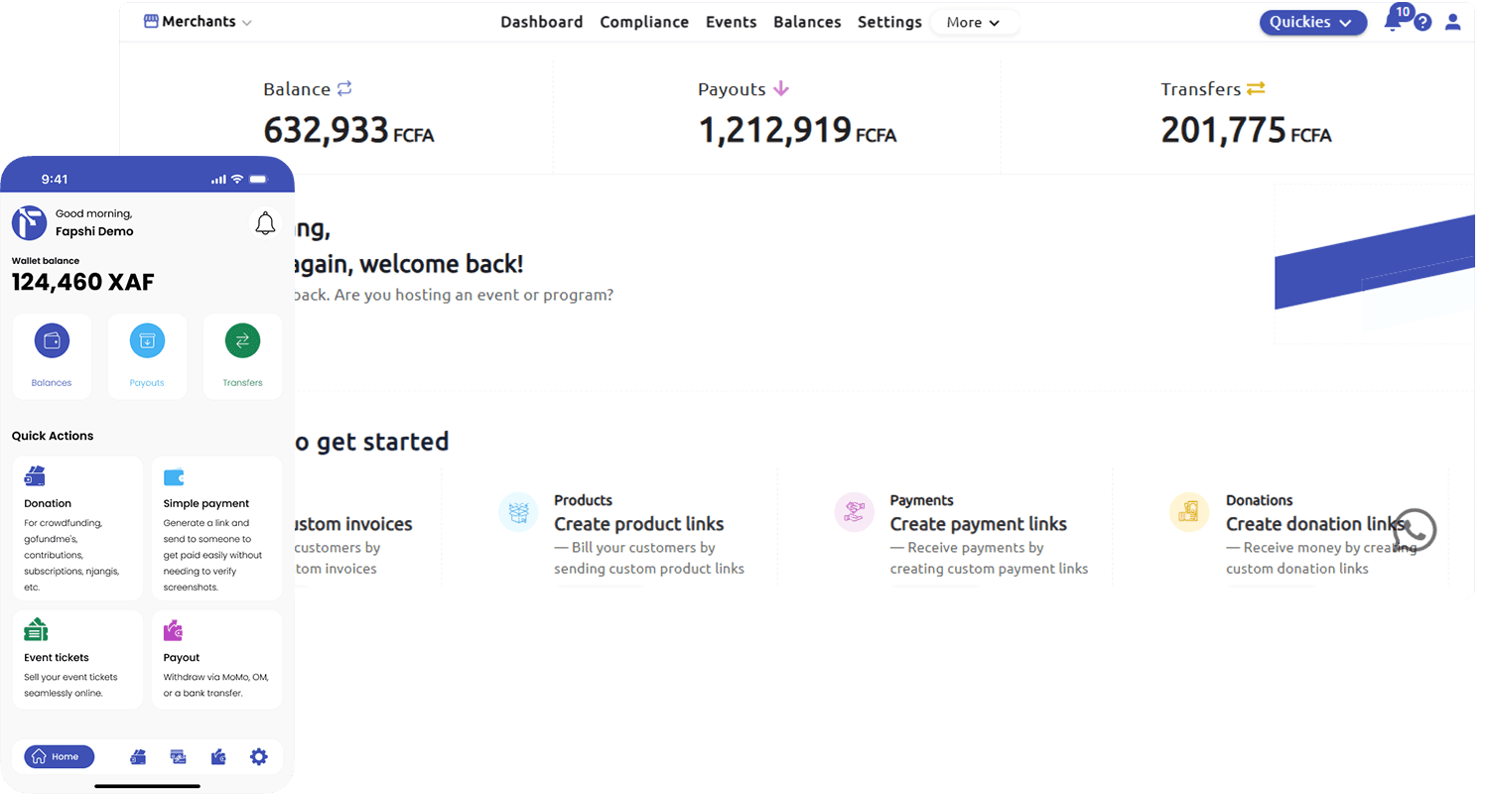Image resolution: width=1489 pixels, height=794 pixels.
Task: Open the WhatsApp chat icon
Action: click(x=1414, y=530)
